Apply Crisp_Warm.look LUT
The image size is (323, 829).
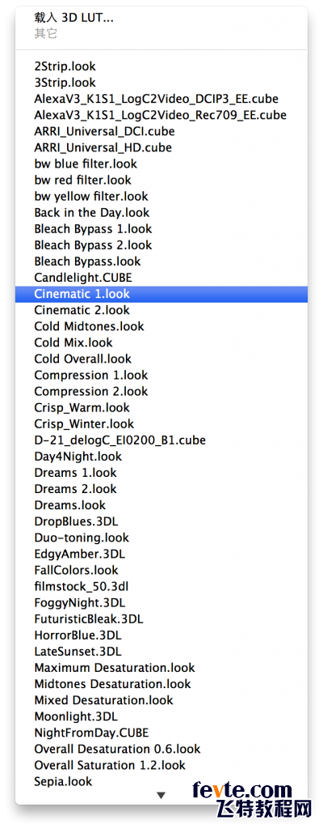(x=161, y=408)
